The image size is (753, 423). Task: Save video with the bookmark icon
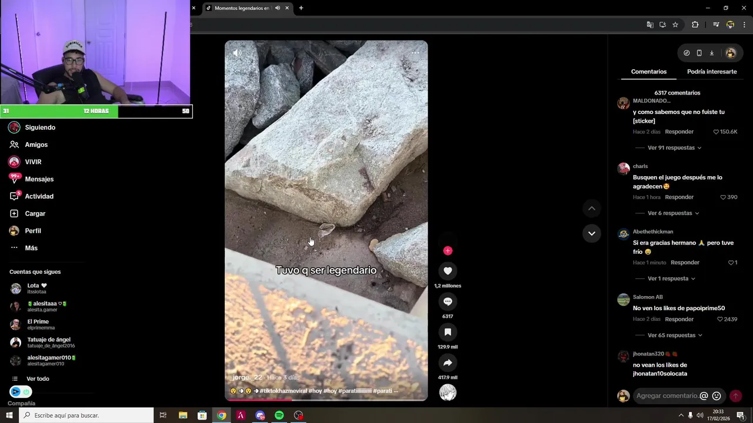[x=448, y=332]
